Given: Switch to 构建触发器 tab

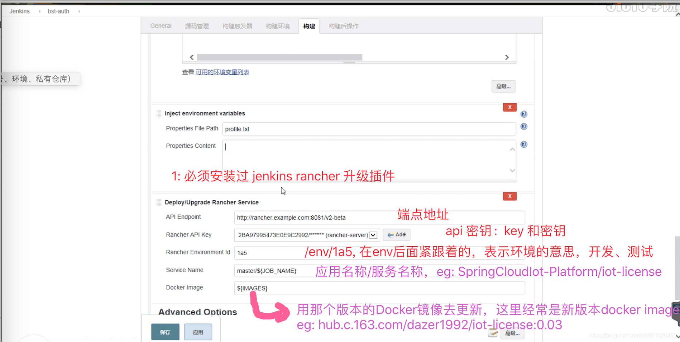Looking at the screenshot, I should point(237,26).
